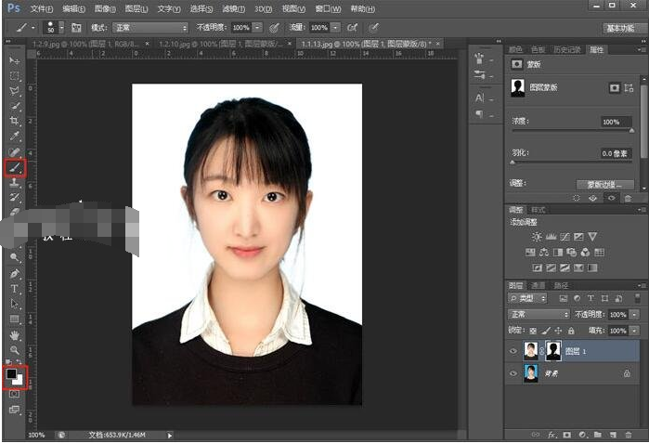Screen dimensions: 649x443
Task: Select the layer mask thumbnail of 图层 1
Action: [x=553, y=351]
